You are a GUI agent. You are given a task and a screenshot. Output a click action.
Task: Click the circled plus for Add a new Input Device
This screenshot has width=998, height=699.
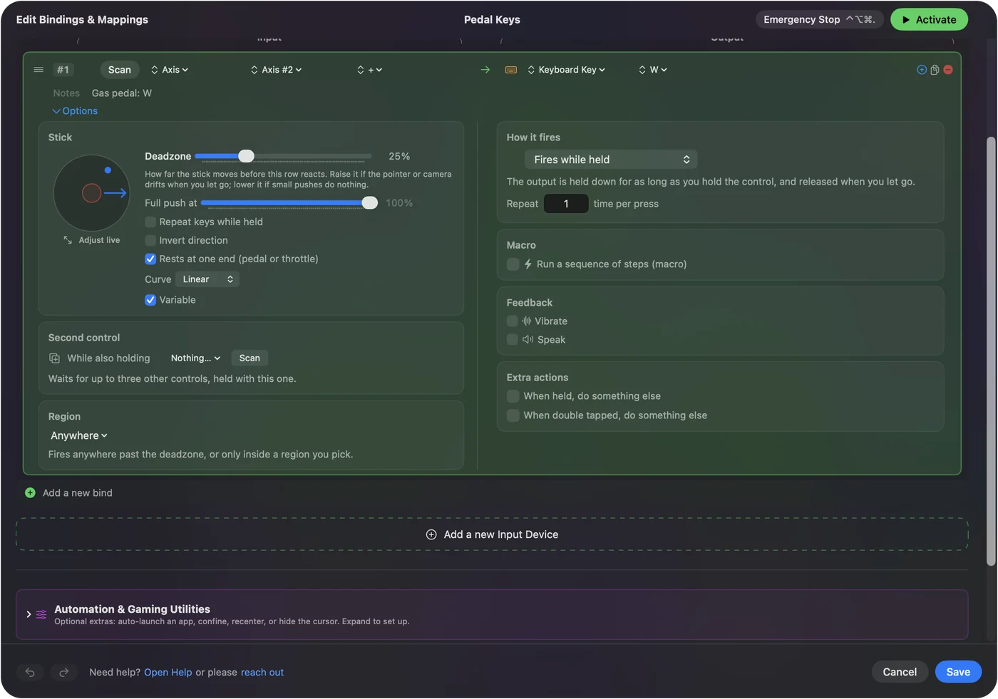(431, 534)
